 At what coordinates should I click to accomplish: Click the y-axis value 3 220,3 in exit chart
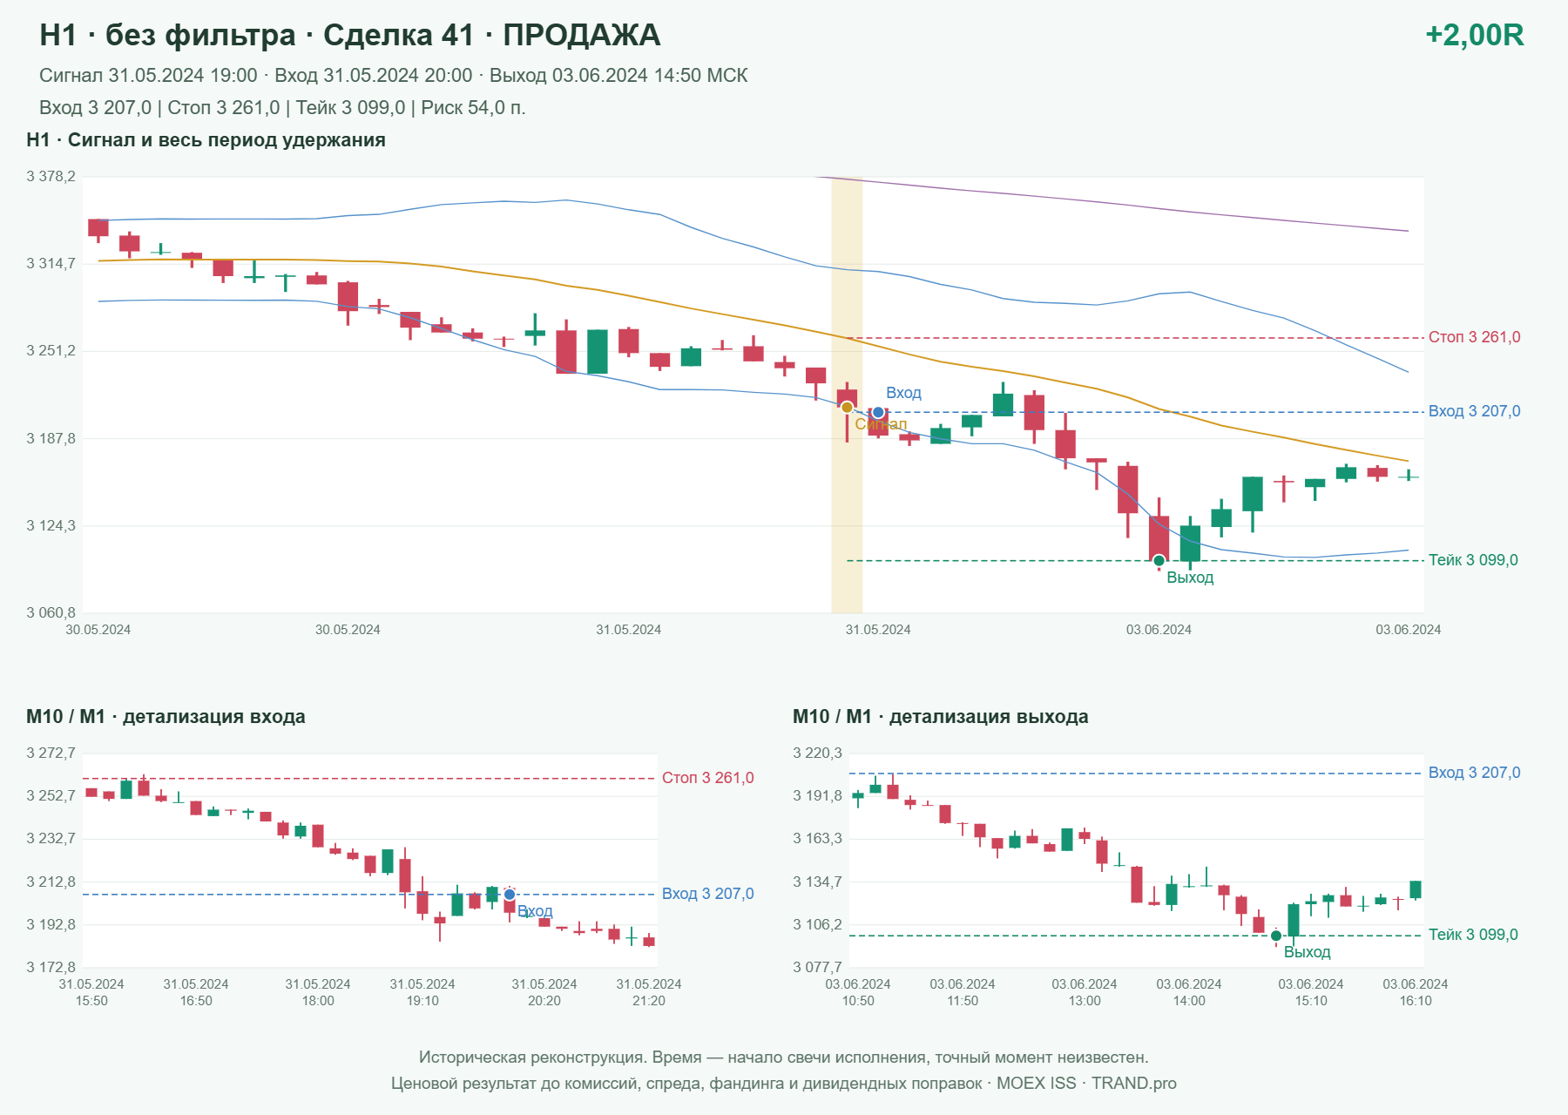click(817, 753)
